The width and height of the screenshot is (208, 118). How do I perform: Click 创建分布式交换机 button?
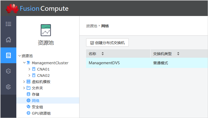[x=107, y=42]
